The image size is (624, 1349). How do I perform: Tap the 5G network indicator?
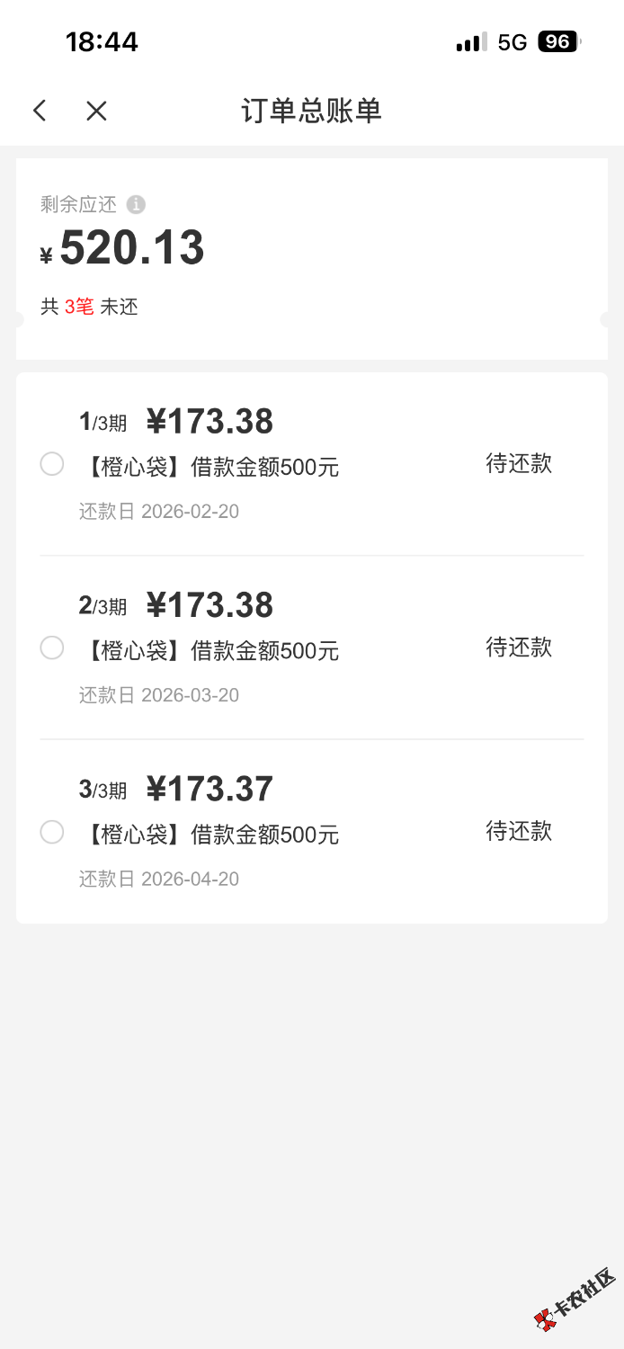pos(512,42)
